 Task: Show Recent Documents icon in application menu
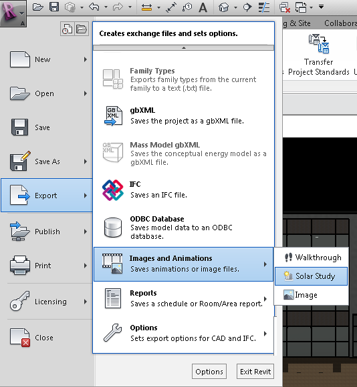[x=68, y=29]
